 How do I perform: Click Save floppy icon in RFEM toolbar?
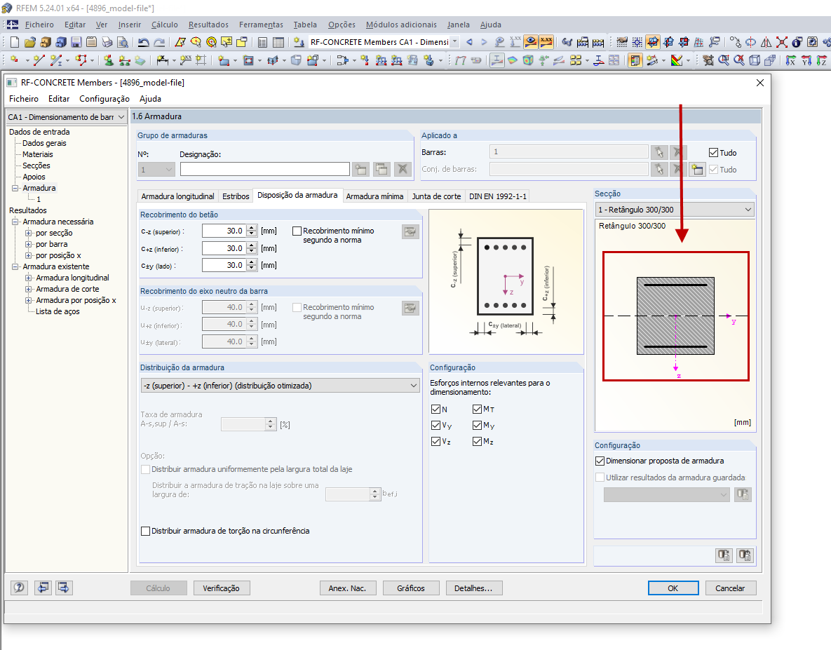tap(76, 42)
